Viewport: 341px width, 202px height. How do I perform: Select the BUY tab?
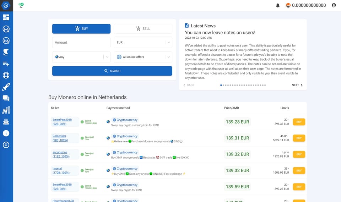(81, 29)
